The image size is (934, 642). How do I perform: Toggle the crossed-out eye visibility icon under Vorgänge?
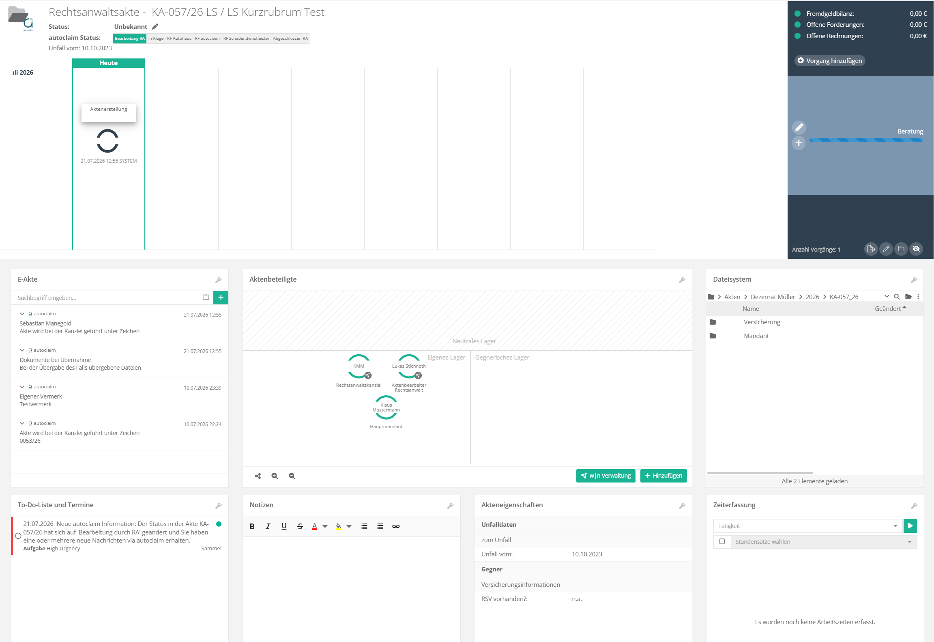[x=916, y=249]
